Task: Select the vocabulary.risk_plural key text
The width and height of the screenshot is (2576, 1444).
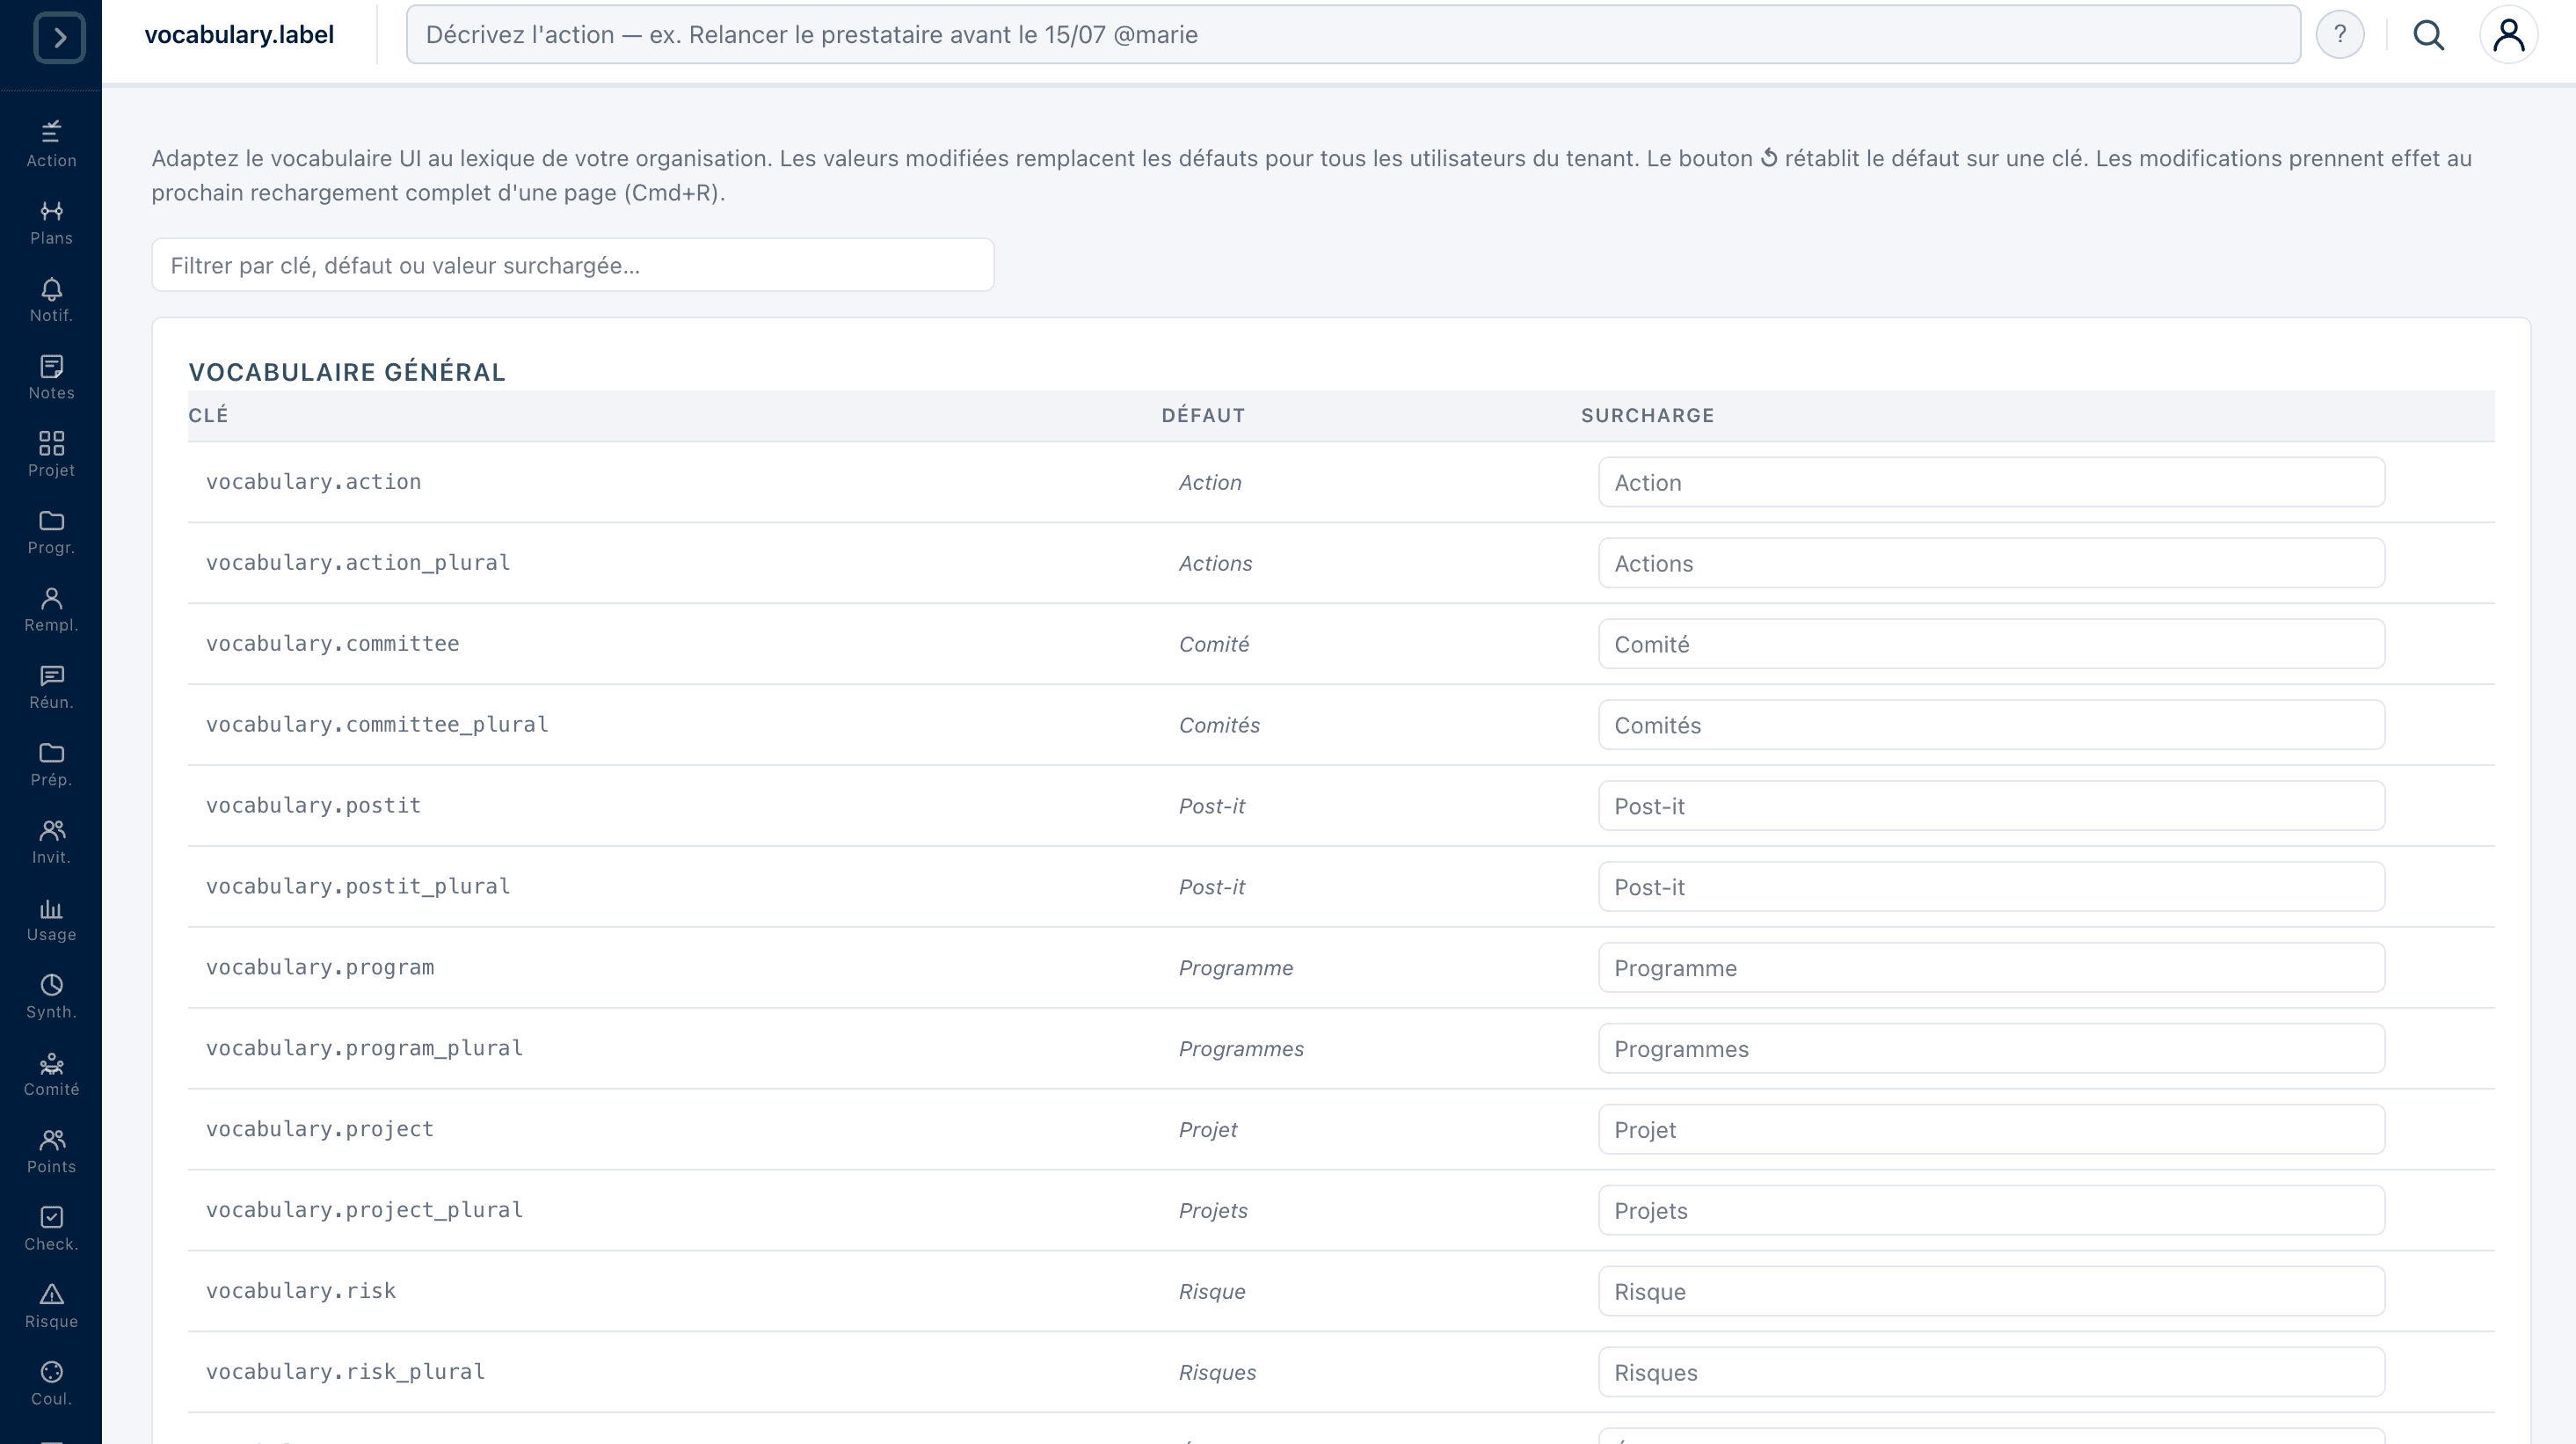Action: 345,1373
